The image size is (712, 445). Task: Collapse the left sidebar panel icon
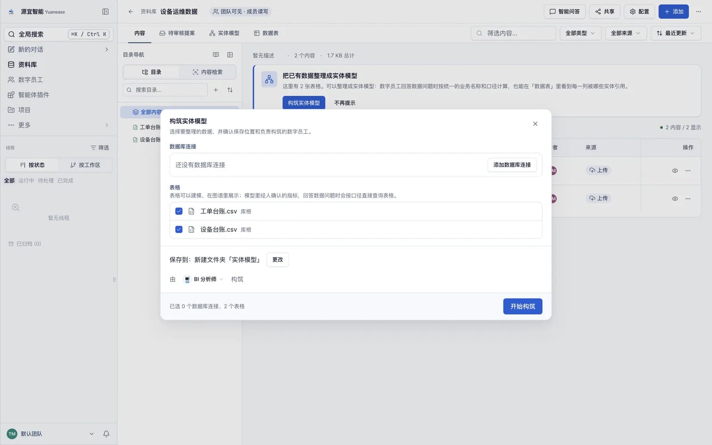coord(105,12)
